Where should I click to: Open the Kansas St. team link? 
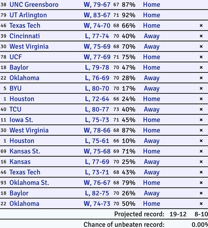25,151
